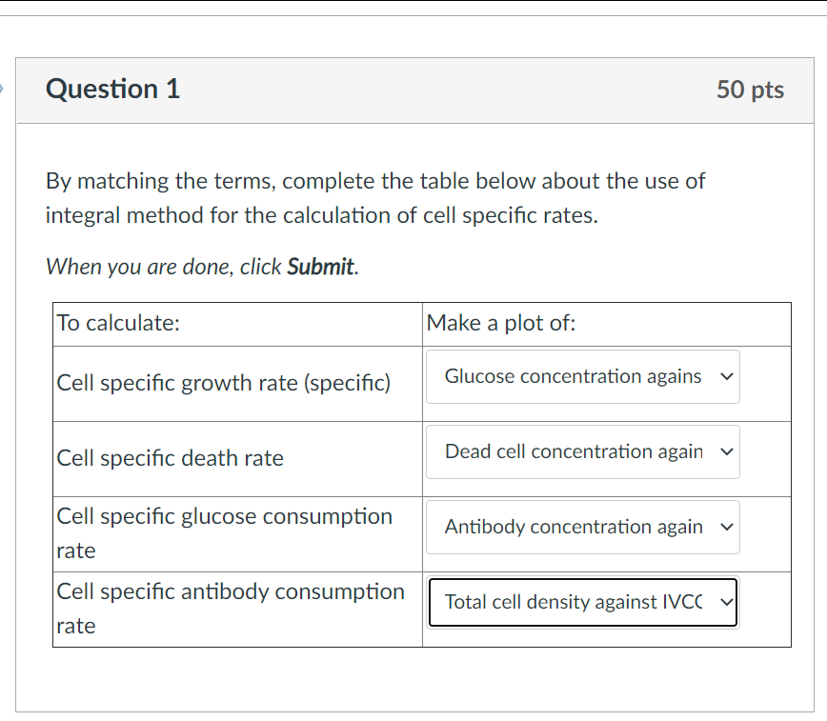Screen dimensions: 827x721
Task: Click the 'Make a plot of:' header cell
Action: (501, 323)
